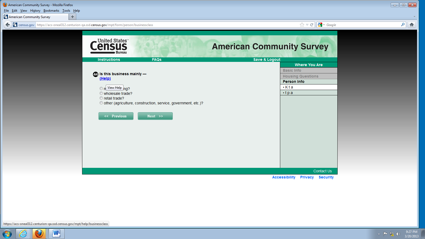
Task: Open the Accessibility link
Action: coord(284,177)
